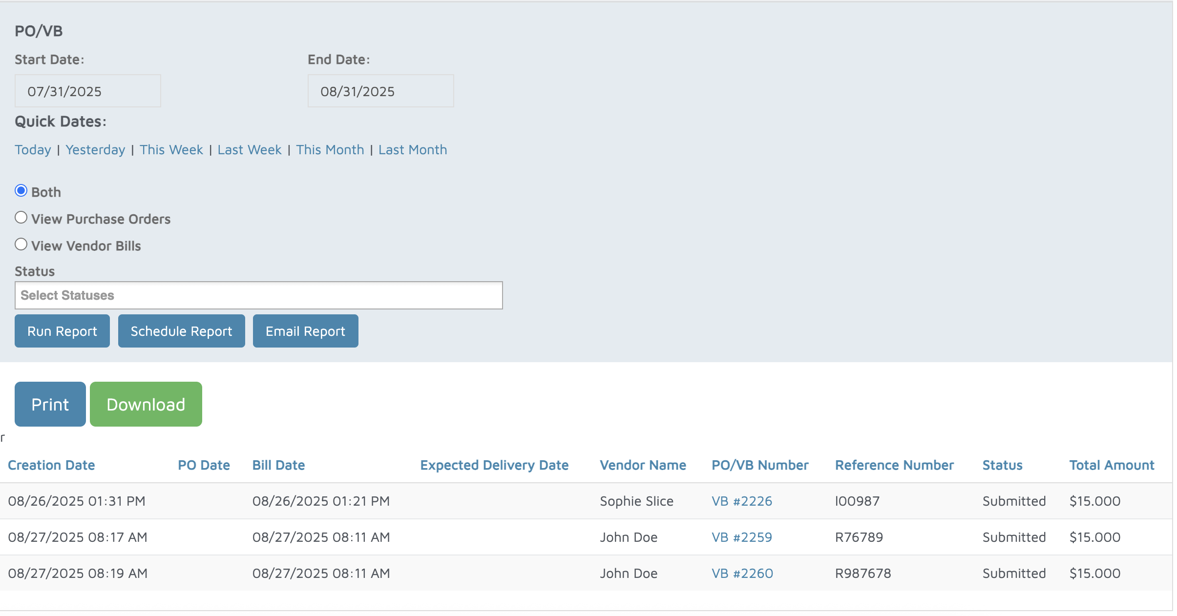The image size is (1177, 616).
Task: Open the Select Statuses dropdown
Action: click(258, 295)
